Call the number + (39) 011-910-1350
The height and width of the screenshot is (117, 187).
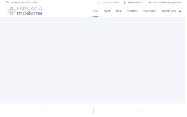(111, 2)
